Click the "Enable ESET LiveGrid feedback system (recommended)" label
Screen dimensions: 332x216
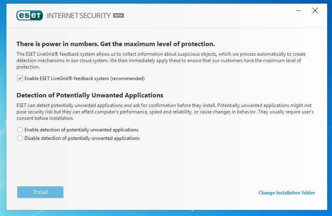pos(84,79)
